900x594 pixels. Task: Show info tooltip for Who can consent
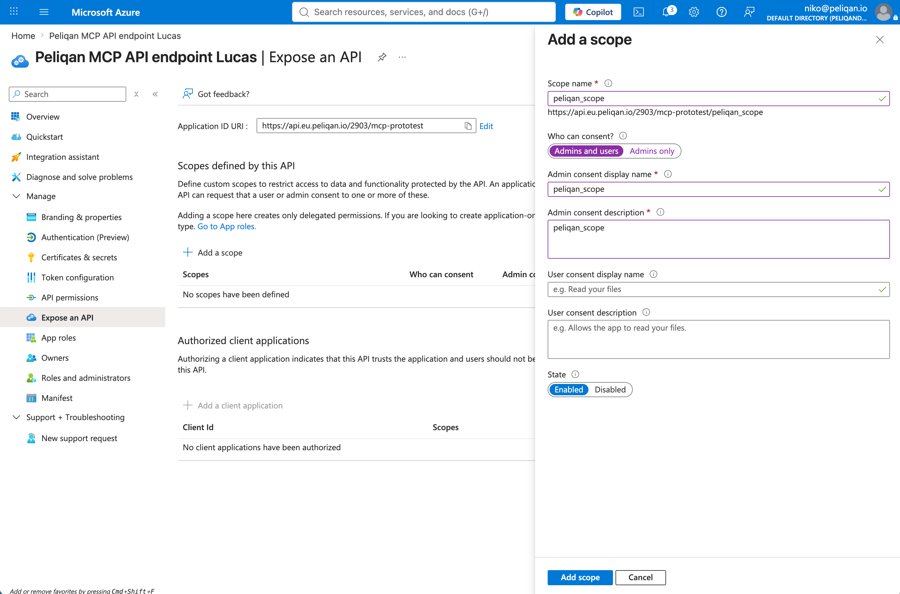tap(623, 136)
